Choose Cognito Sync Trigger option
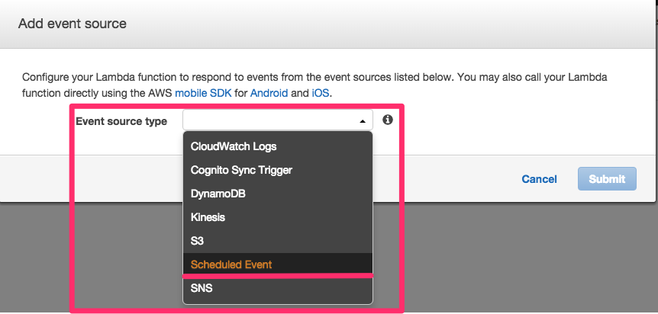The width and height of the screenshot is (658, 314). point(277,170)
